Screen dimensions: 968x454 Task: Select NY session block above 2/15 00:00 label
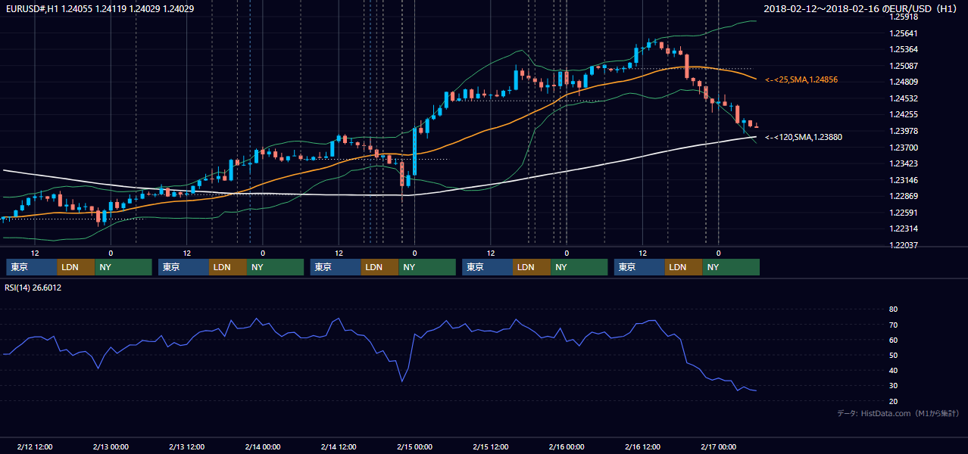click(x=427, y=267)
